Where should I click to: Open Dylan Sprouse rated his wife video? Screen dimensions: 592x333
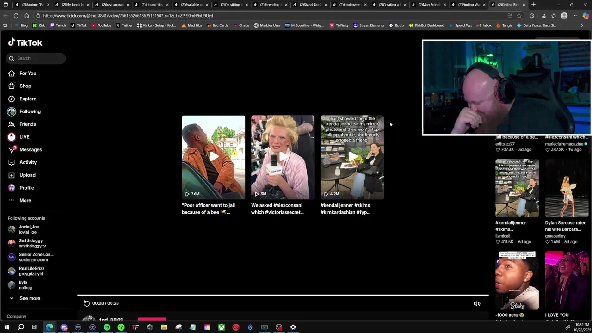click(567, 188)
